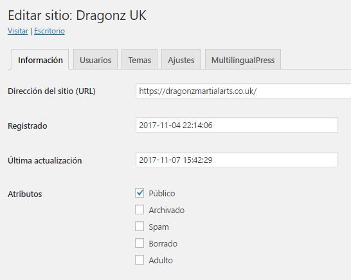Click the Registrado date field

237,125
